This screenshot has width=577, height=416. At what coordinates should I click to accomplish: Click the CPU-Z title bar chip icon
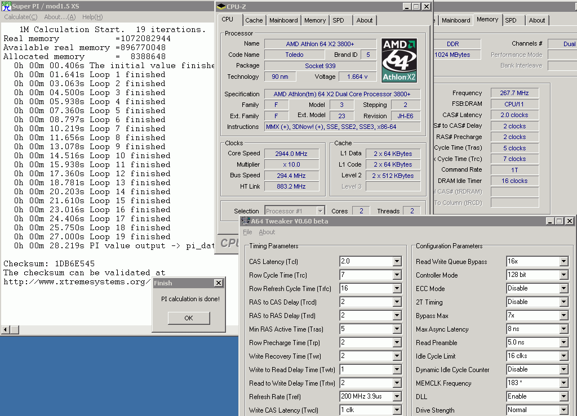(x=221, y=6)
